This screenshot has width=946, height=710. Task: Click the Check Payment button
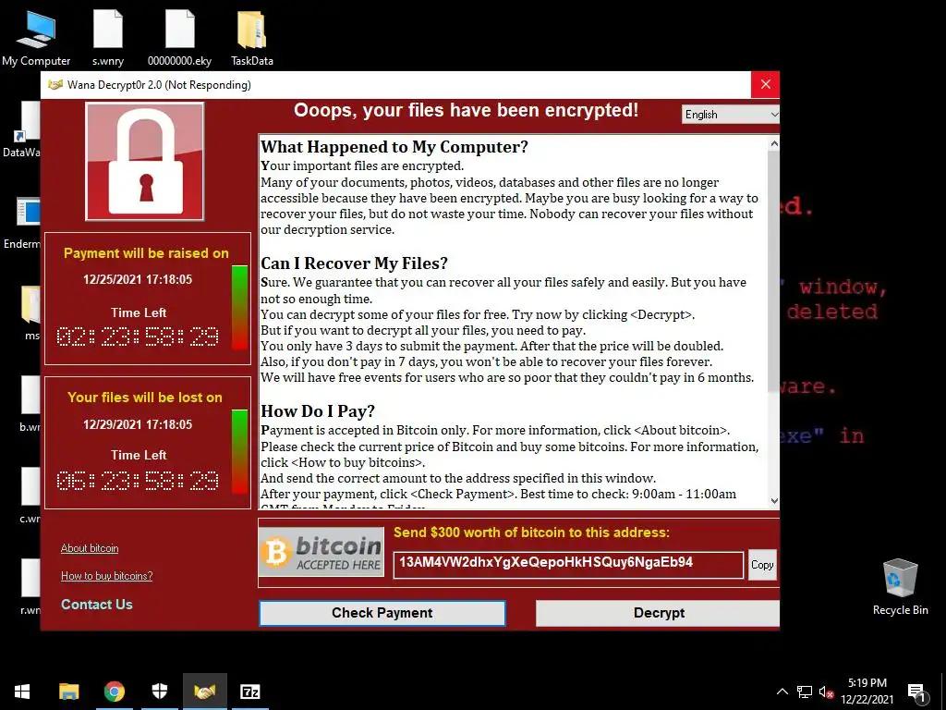point(382,613)
